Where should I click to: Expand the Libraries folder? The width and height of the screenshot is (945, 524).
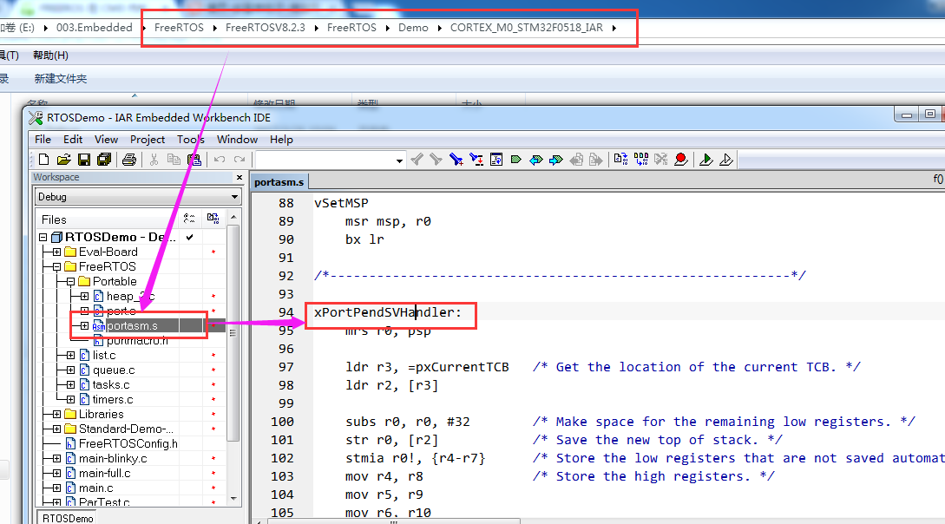pos(56,415)
